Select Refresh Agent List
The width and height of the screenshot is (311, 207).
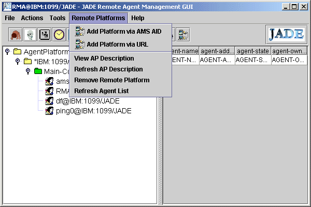point(120,91)
